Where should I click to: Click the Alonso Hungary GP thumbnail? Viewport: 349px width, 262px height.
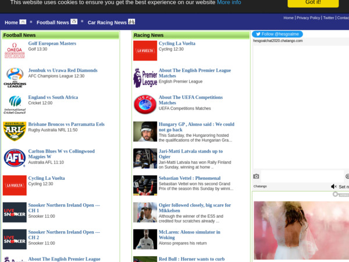pos(145,132)
